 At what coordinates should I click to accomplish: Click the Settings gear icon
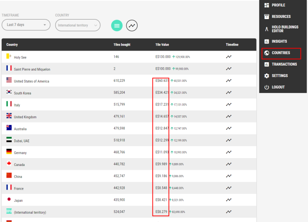coord(267,76)
